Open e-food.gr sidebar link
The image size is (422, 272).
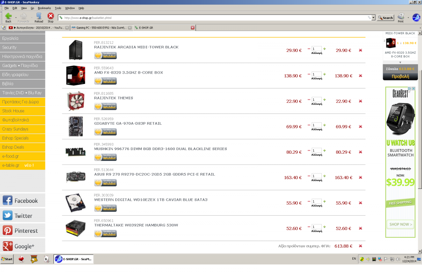23,156
